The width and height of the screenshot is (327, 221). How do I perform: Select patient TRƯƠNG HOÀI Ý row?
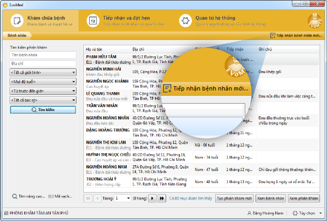(x=201, y=182)
